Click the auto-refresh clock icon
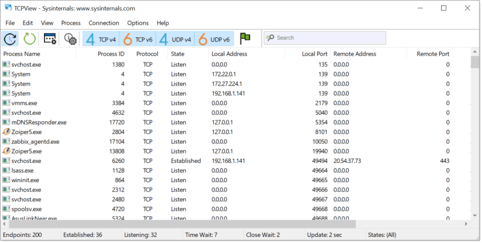Viewport: 482px width, 243px height. pos(10,39)
